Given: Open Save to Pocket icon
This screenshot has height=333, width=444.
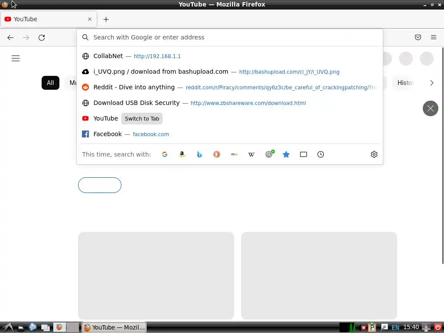Looking at the screenshot, I should [x=418, y=37].
